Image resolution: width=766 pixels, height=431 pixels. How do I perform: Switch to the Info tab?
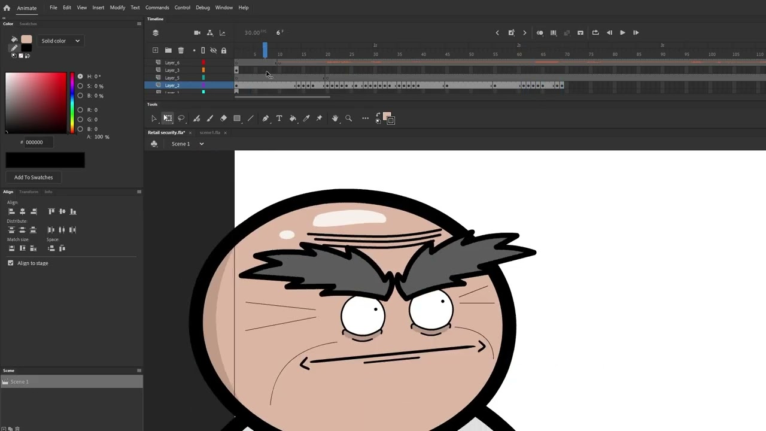coord(48,192)
